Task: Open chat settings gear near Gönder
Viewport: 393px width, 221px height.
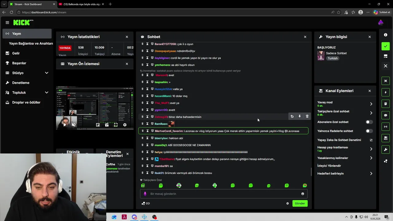Action: [287, 203]
